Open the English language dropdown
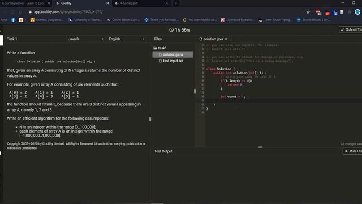Screen dimensions: 362x204 pos(127,39)
